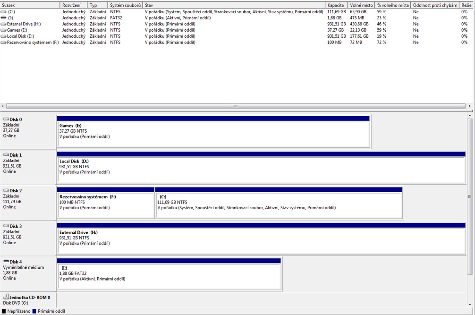The width and height of the screenshot is (475, 315).
Task: Sort the list by the Volné místo column
Action: pos(361,5)
